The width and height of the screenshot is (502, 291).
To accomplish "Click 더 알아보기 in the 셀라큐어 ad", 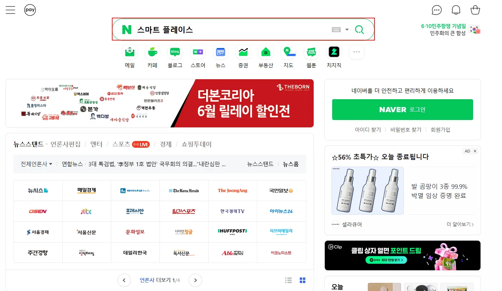I will (460, 224).
